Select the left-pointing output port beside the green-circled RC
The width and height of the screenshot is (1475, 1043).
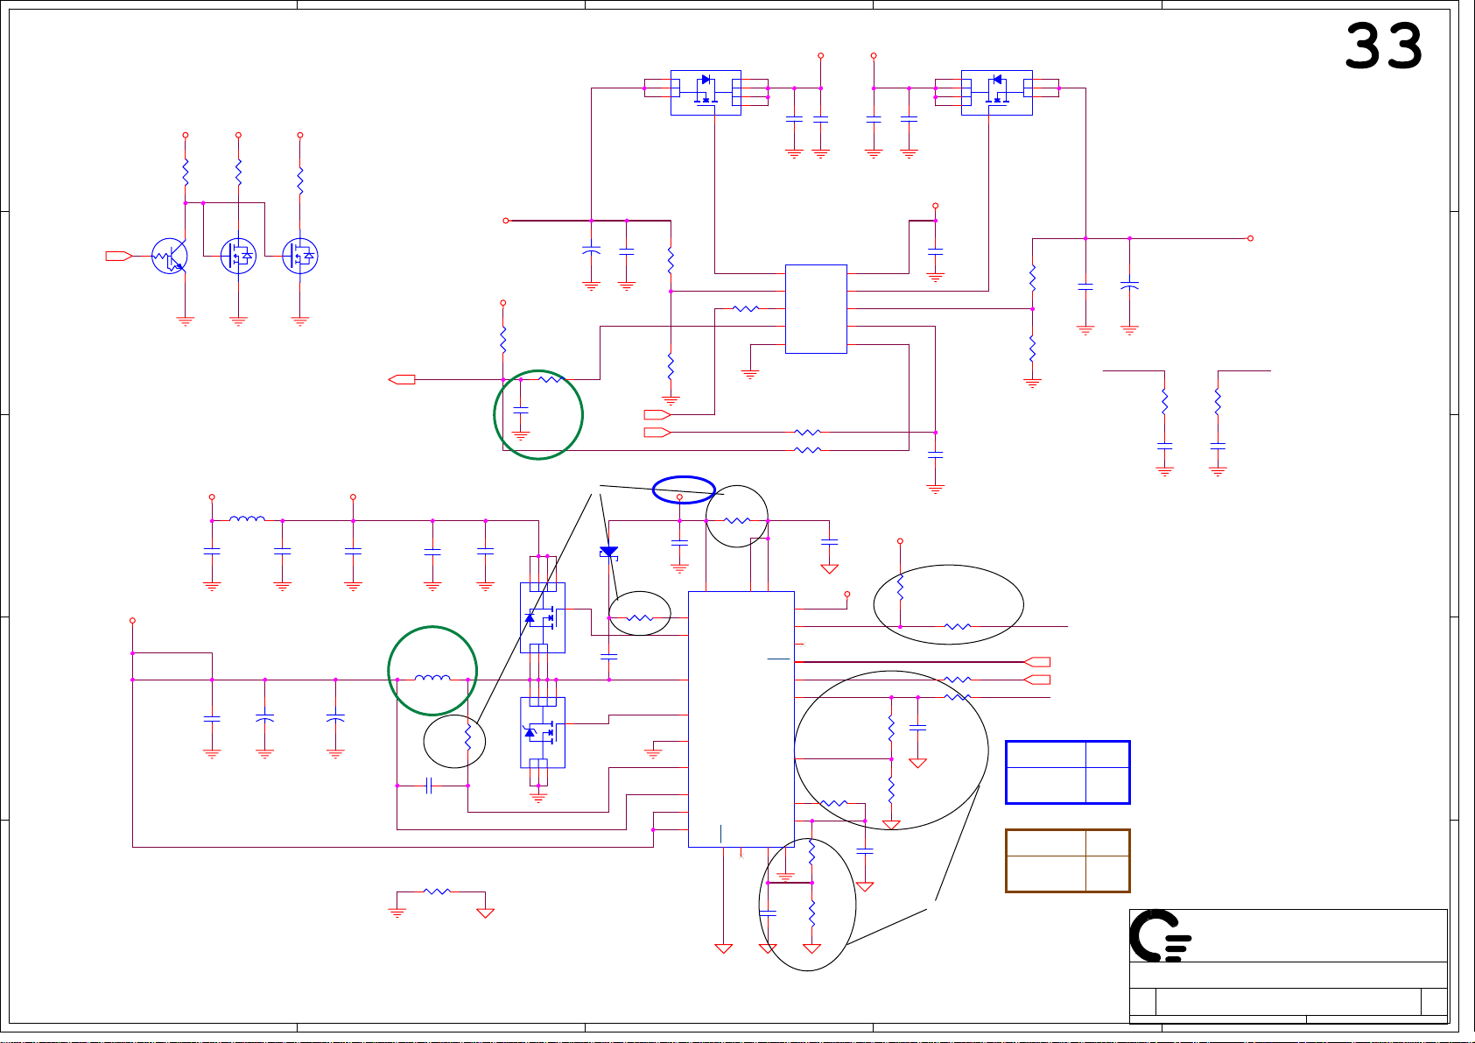(x=402, y=379)
